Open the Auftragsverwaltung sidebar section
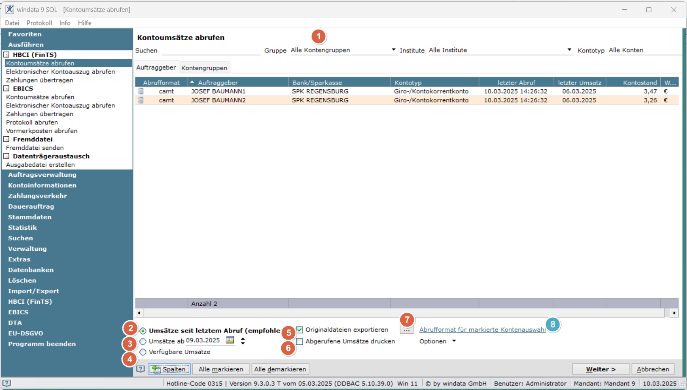The image size is (687, 390). click(x=42, y=175)
